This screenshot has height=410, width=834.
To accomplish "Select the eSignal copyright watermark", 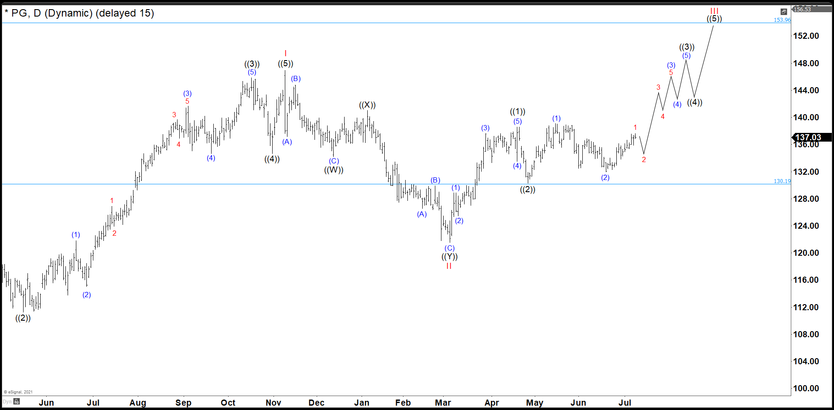I will (x=18, y=392).
